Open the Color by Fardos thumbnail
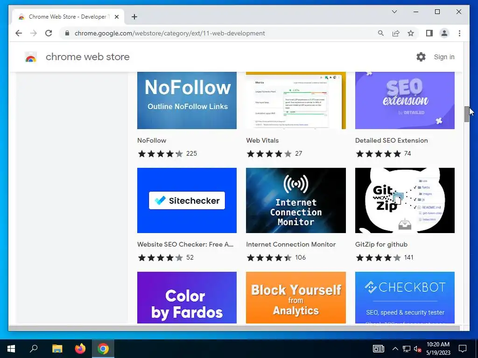Screen dimensions: 478x358 coord(187,297)
